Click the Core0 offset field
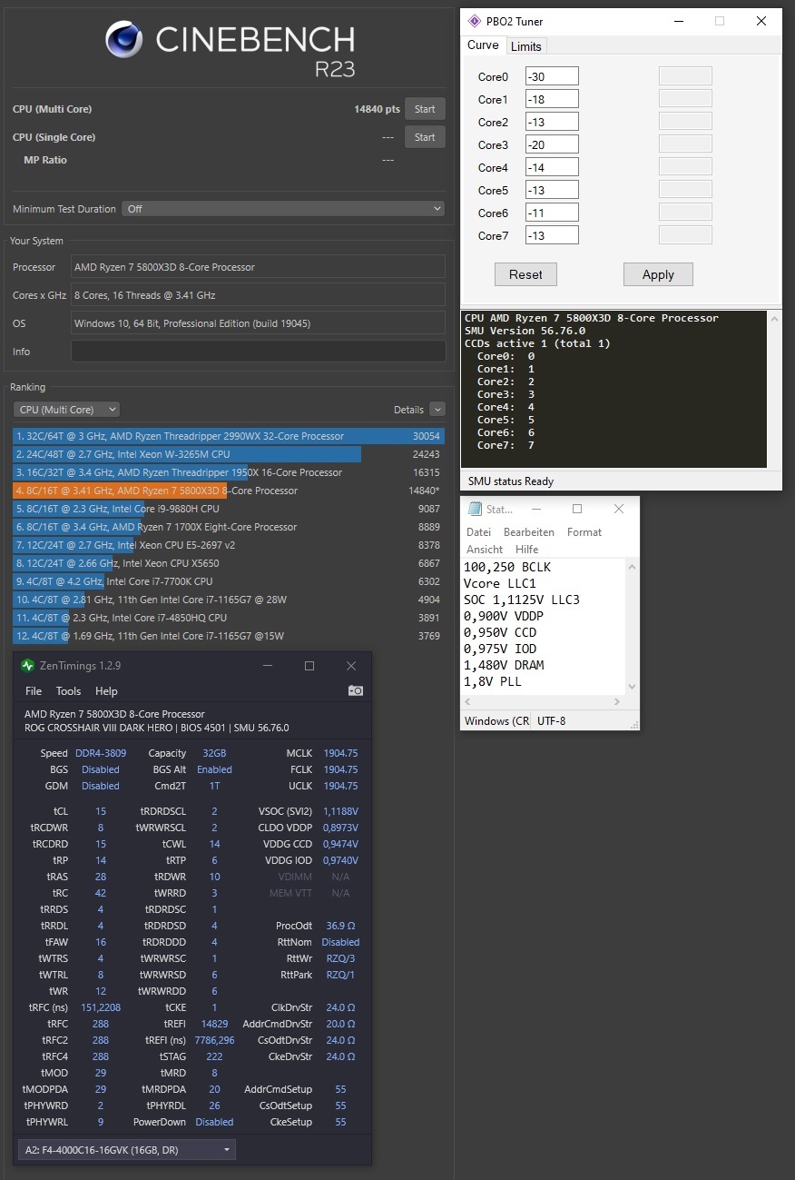The height and width of the screenshot is (1180, 795). point(551,76)
